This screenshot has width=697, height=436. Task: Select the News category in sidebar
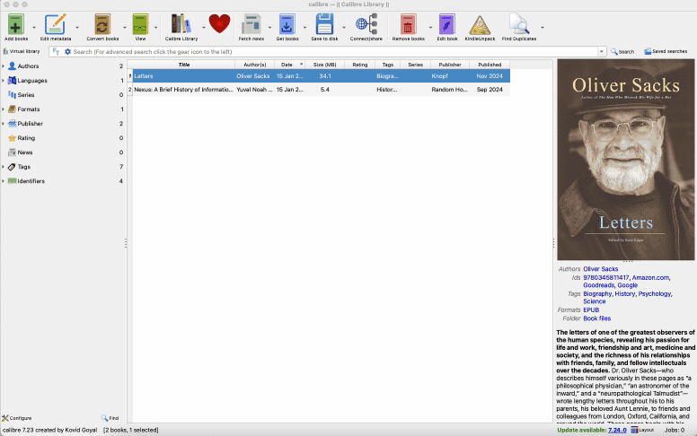(25, 153)
